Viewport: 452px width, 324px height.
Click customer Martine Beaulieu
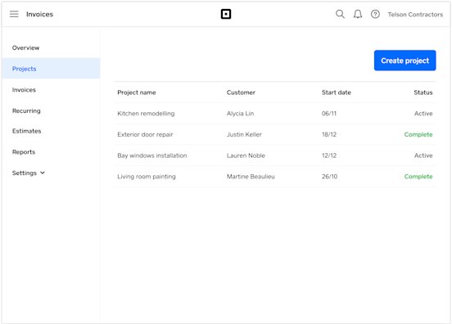251,177
